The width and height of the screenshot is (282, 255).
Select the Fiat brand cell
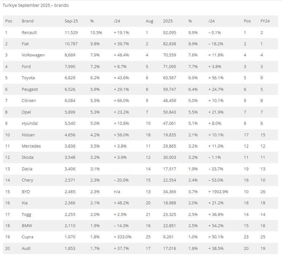26,44
